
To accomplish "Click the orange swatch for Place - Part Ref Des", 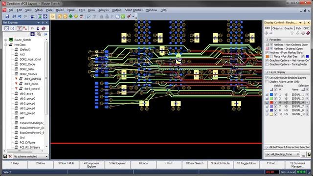I will click(x=268, y=57).
